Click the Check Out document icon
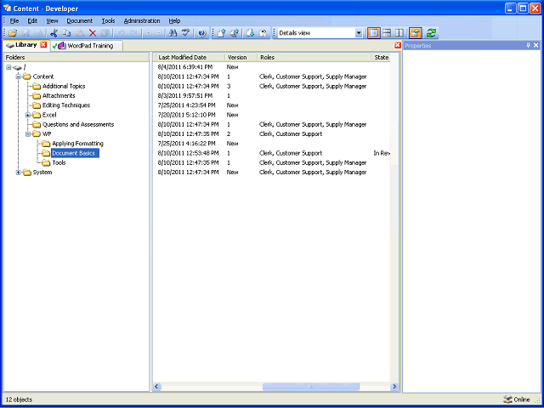 (x=251, y=33)
